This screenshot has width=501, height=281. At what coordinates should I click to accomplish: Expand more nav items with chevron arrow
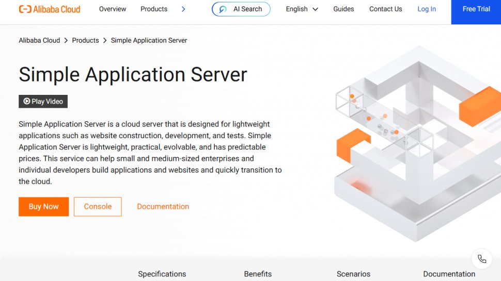point(183,9)
